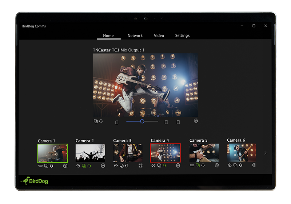This screenshot has height=204, width=291.
Task: Click the tally light icon under Camera 5
Action: tap(192, 165)
